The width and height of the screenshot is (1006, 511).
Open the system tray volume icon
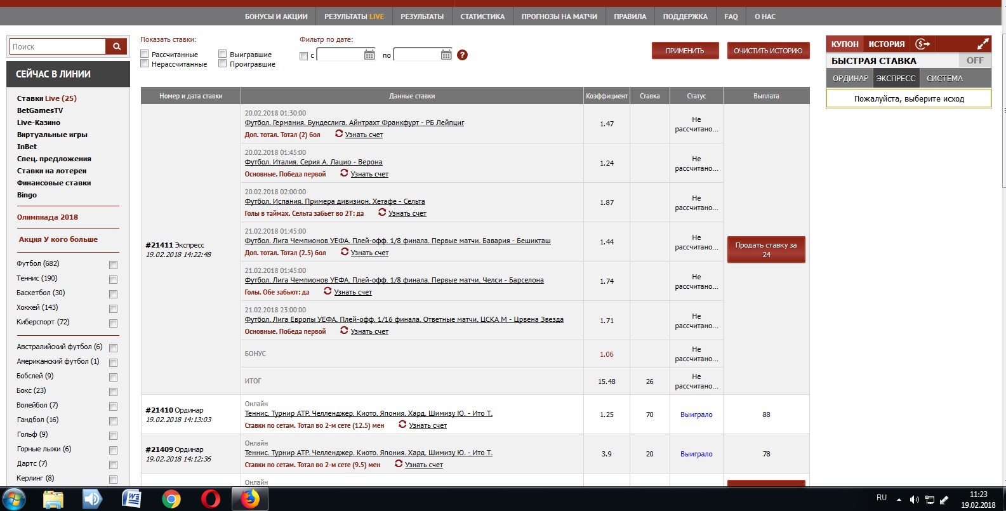tap(915, 500)
